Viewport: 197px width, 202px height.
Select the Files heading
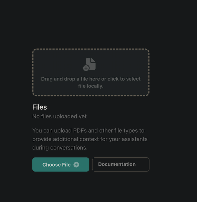[x=39, y=107]
